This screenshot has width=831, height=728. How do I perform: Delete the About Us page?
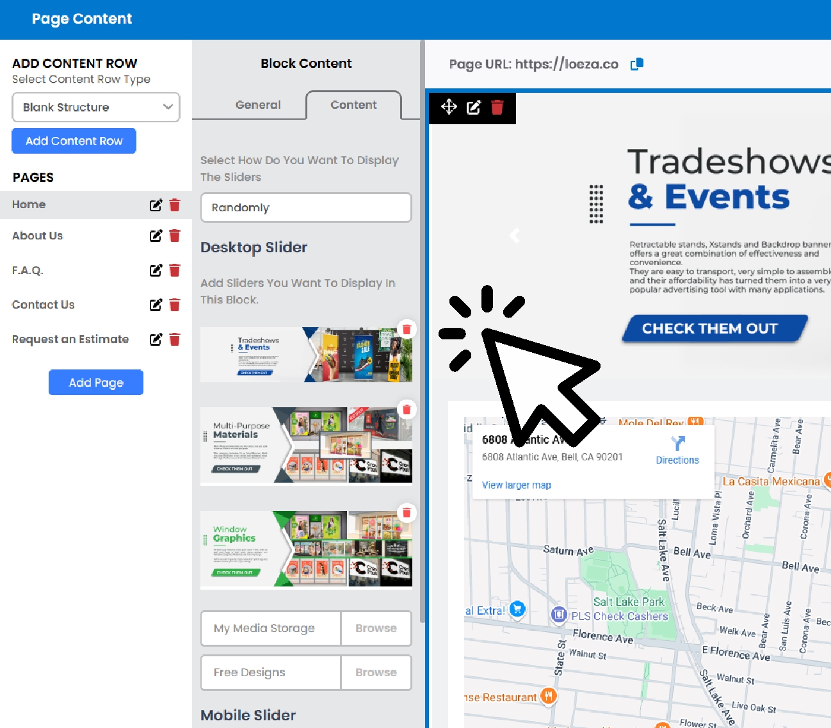point(175,236)
